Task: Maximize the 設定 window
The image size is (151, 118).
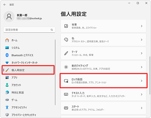Action: pyautogui.click(x=138, y=3)
